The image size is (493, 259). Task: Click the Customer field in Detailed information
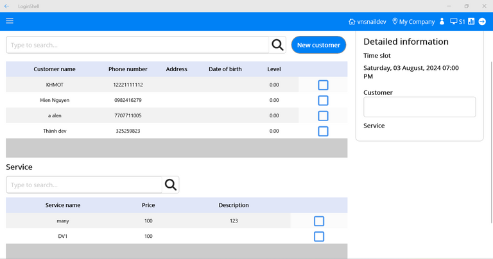419,107
